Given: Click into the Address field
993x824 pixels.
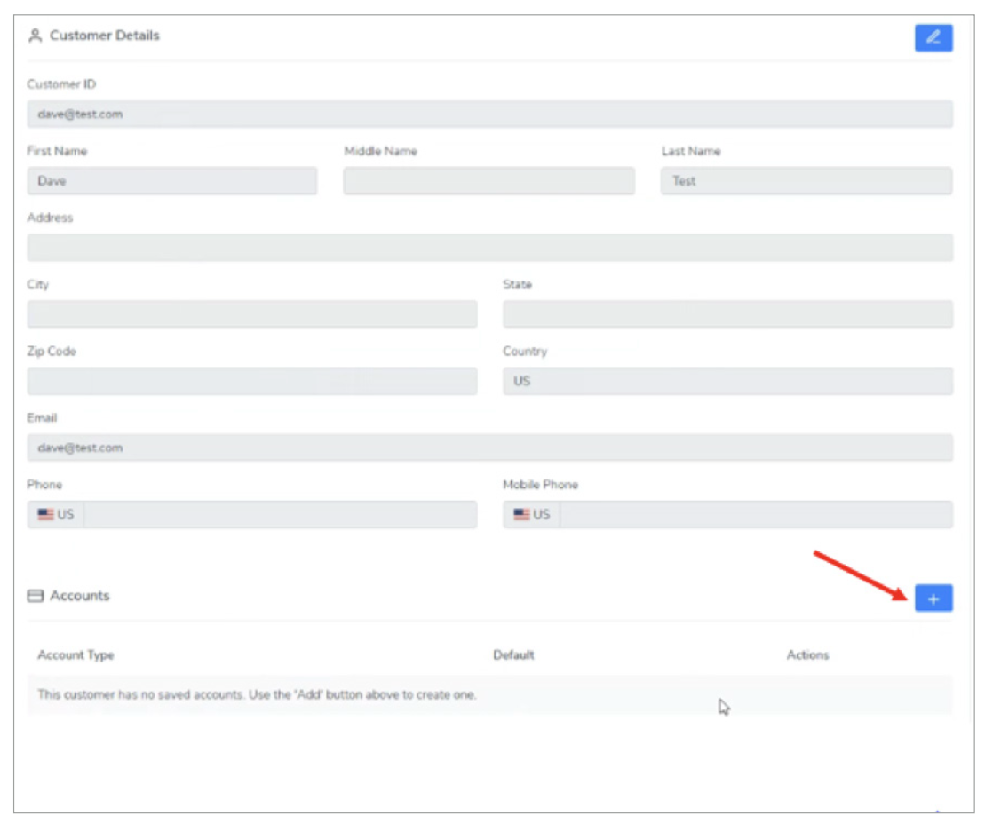Looking at the screenshot, I should 489,248.
